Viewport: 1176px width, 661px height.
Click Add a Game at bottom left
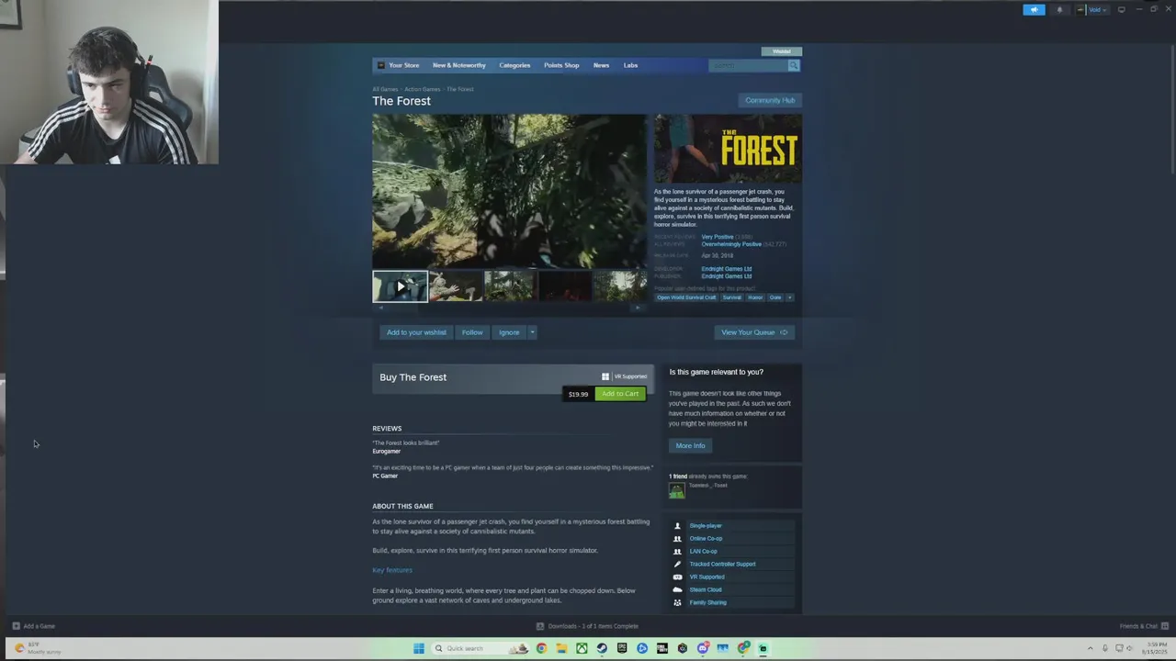(x=34, y=626)
